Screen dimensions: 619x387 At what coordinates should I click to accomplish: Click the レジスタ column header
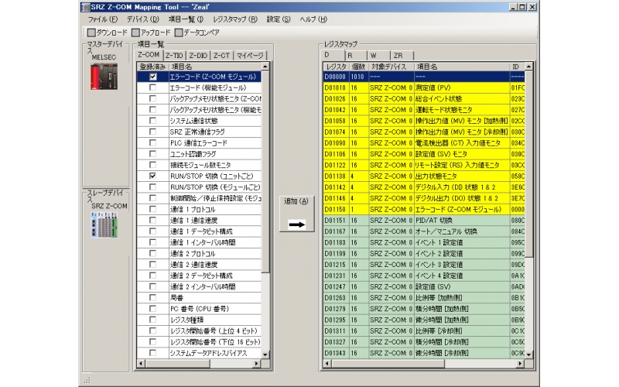pos(336,67)
